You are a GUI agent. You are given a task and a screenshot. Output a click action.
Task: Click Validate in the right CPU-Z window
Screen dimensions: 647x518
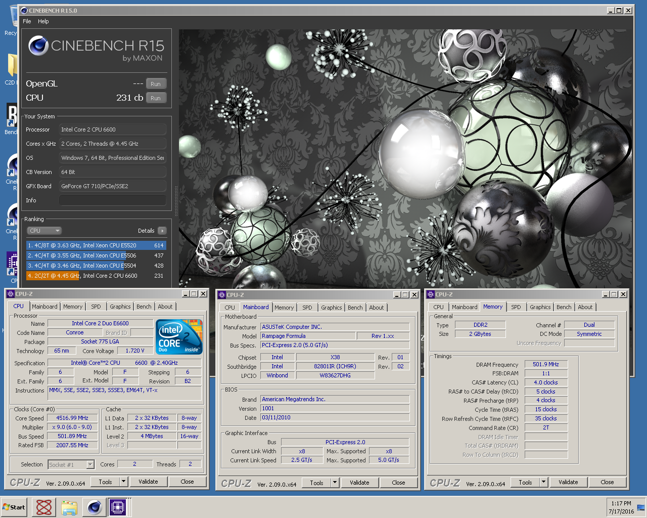[568, 482]
